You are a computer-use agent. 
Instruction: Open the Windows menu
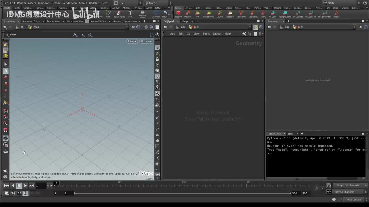pos(44,3)
